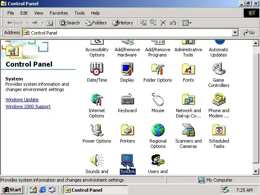The image size is (260, 195).
Task: Click the system tray network icon
Action: coord(226,190)
